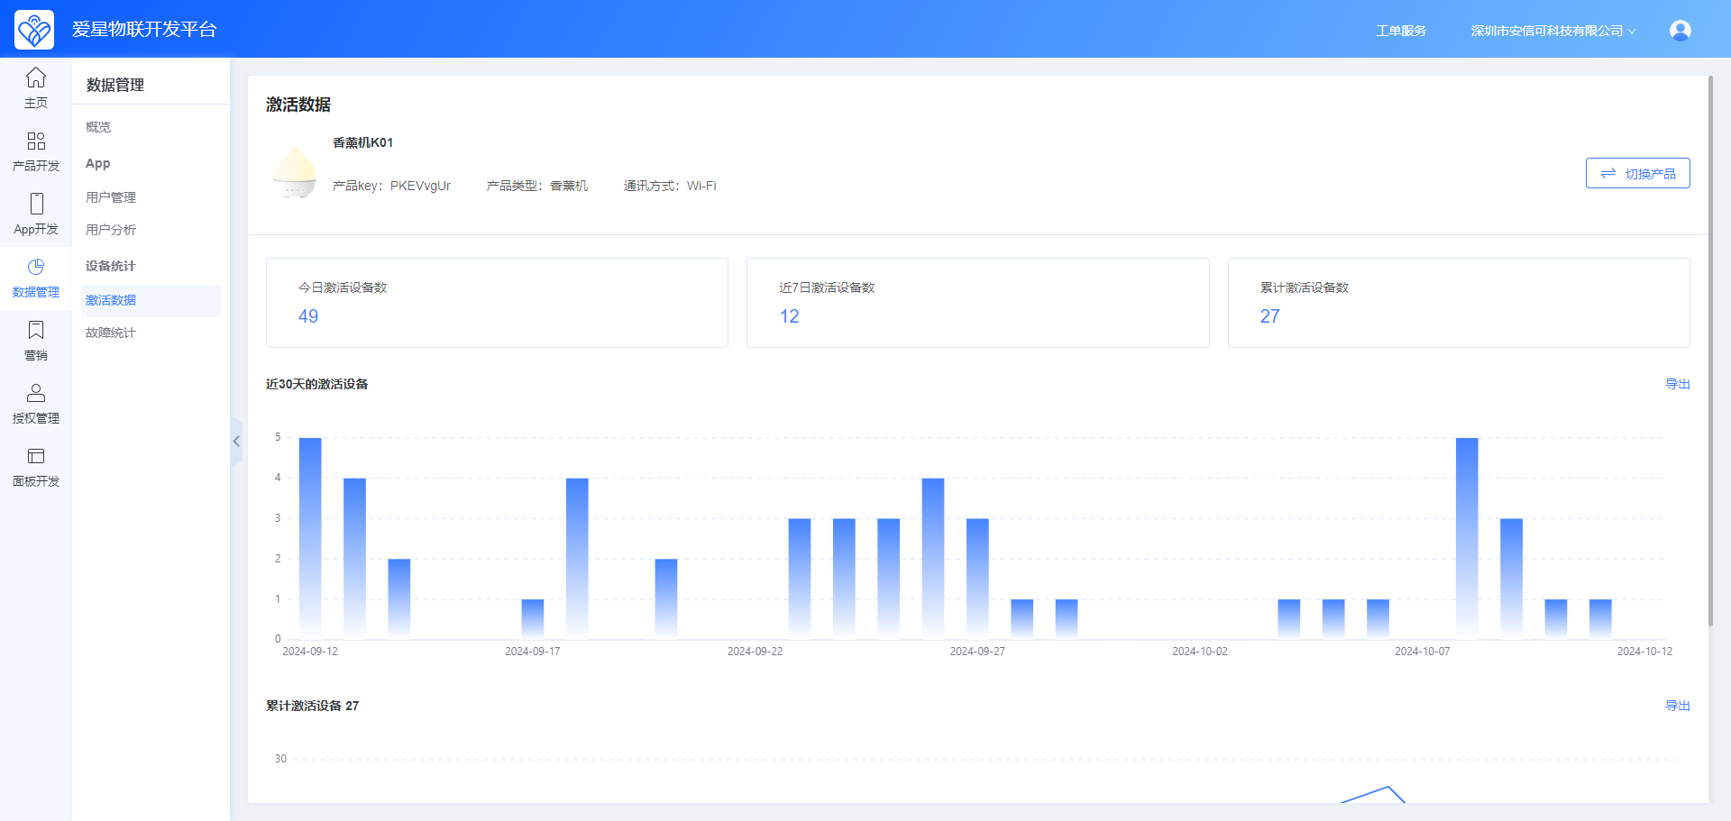Click the 2024-09-27 axis label
This screenshot has width=1731, height=821.
click(x=977, y=652)
